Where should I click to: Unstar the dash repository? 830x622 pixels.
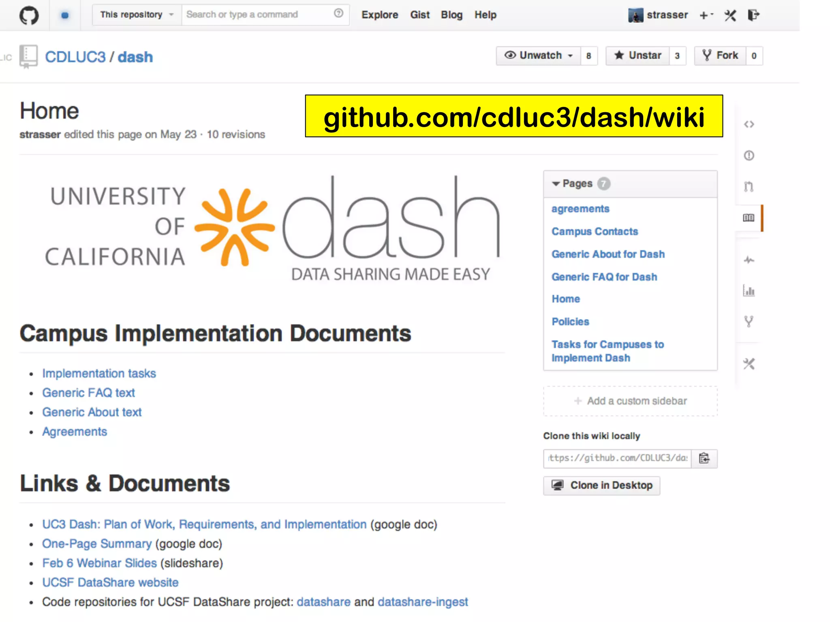click(637, 55)
